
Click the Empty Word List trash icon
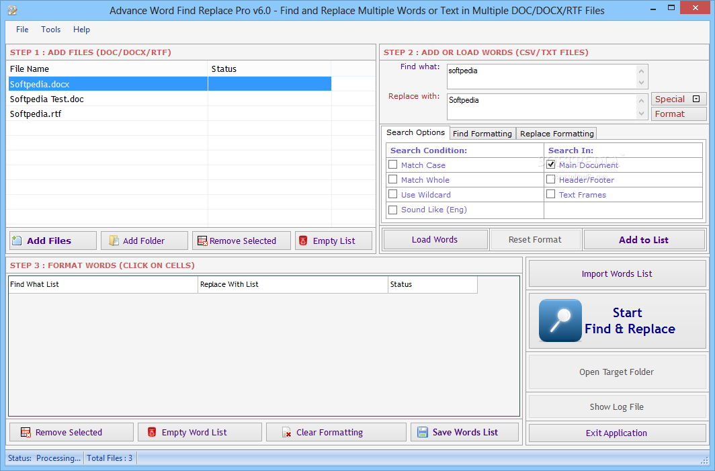pyautogui.click(x=152, y=432)
